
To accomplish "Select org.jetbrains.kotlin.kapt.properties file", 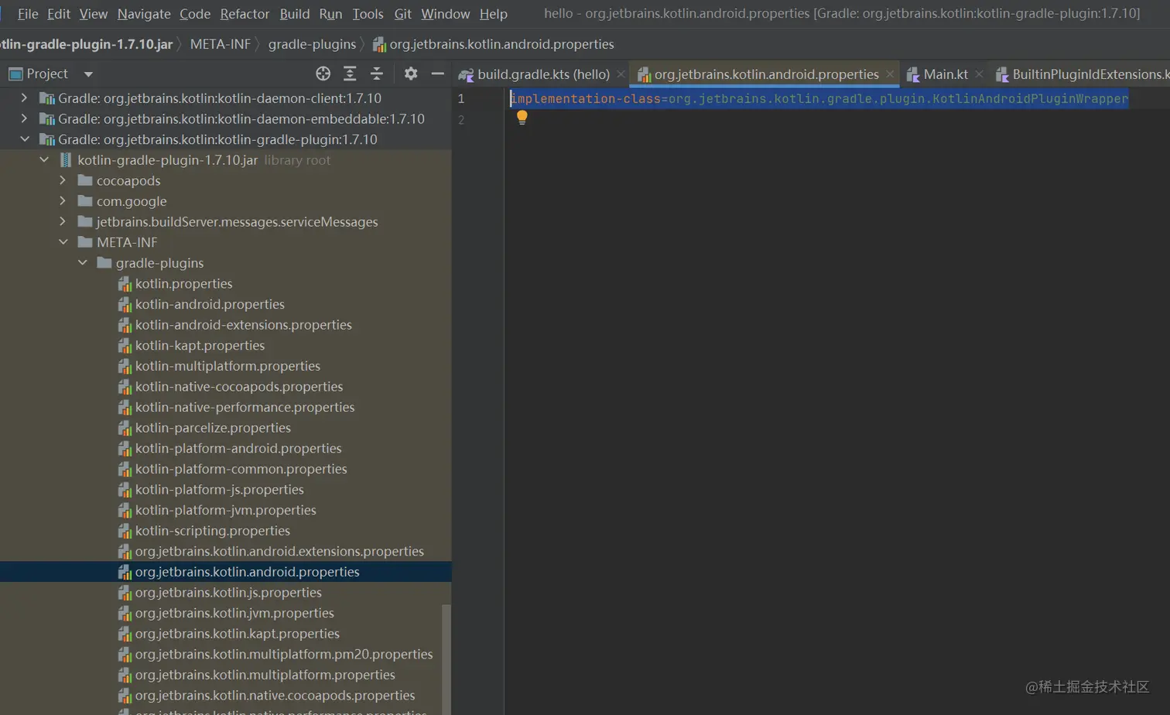I will [x=237, y=634].
